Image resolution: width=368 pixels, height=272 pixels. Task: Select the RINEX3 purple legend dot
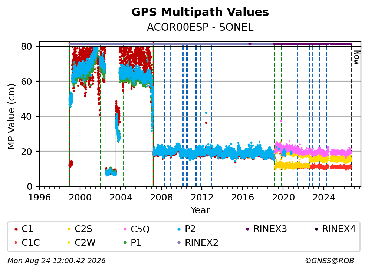tap(247, 229)
